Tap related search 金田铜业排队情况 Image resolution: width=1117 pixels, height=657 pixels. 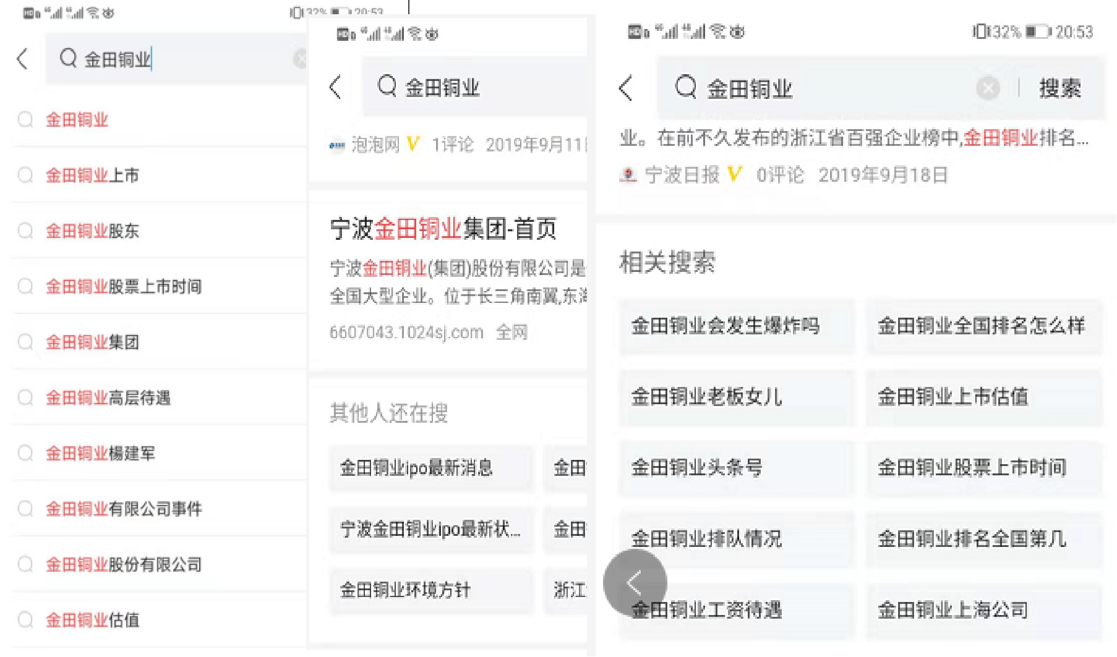737,539
